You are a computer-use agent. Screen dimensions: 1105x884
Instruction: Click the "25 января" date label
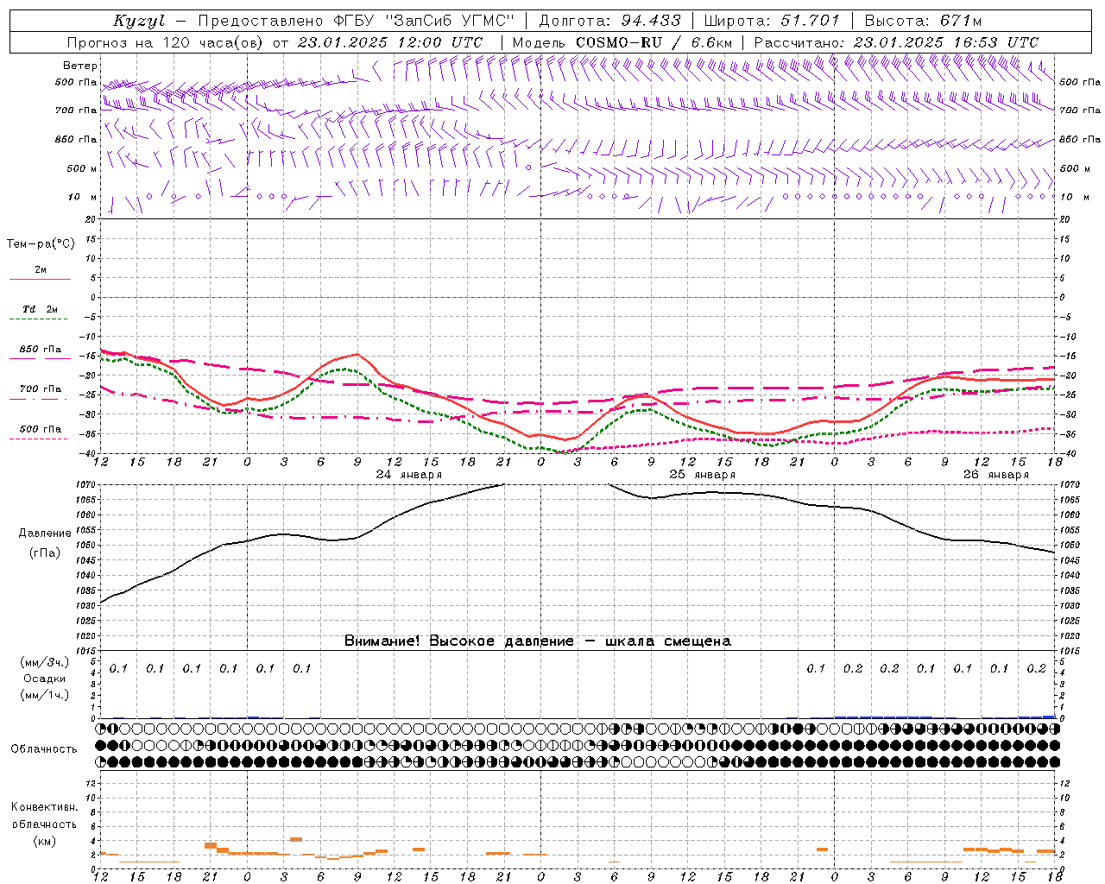pos(703,475)
